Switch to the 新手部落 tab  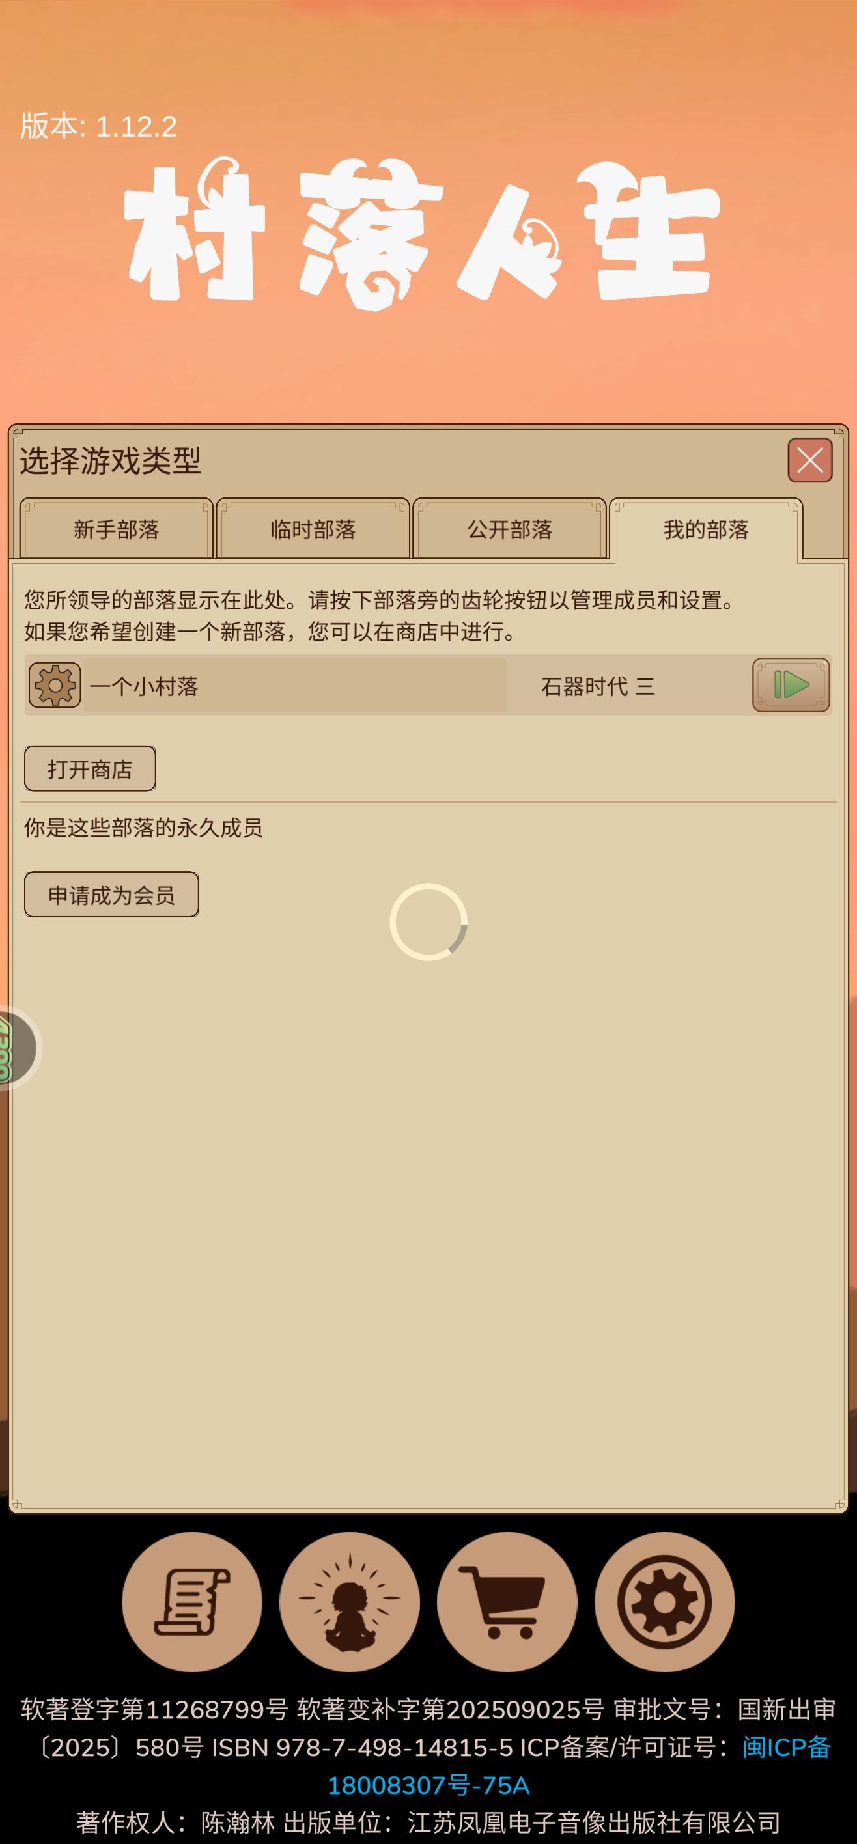(116, 529)
